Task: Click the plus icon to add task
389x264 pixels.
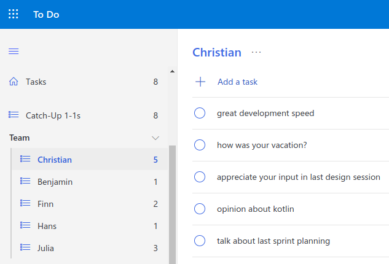Action: (200, 82)
